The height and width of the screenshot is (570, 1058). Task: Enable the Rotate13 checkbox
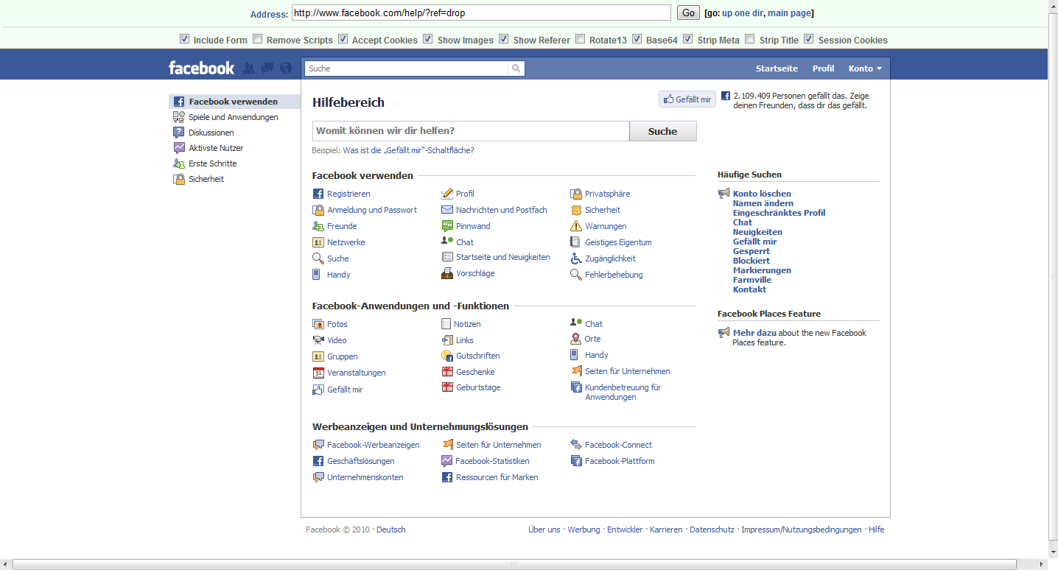(581, 39)
